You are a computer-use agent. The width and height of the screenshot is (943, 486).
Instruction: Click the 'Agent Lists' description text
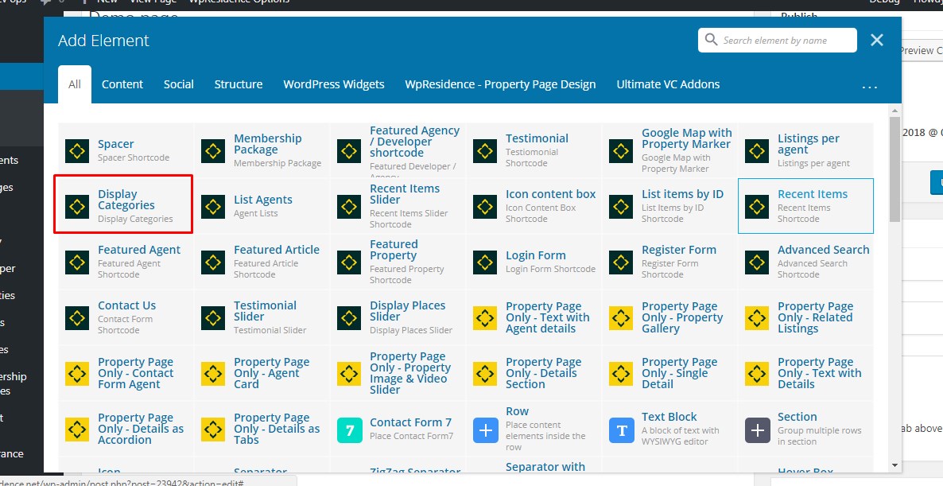(x=255, y=213)
